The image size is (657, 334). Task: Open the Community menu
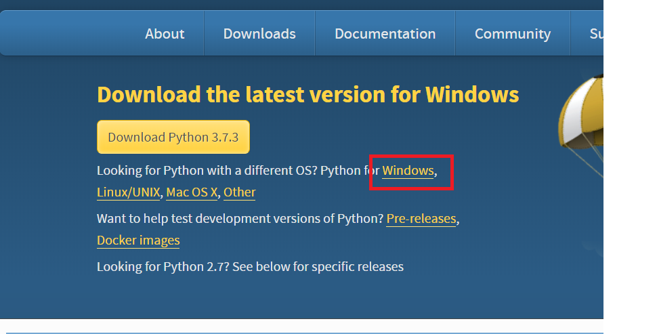tap(513, 34)
